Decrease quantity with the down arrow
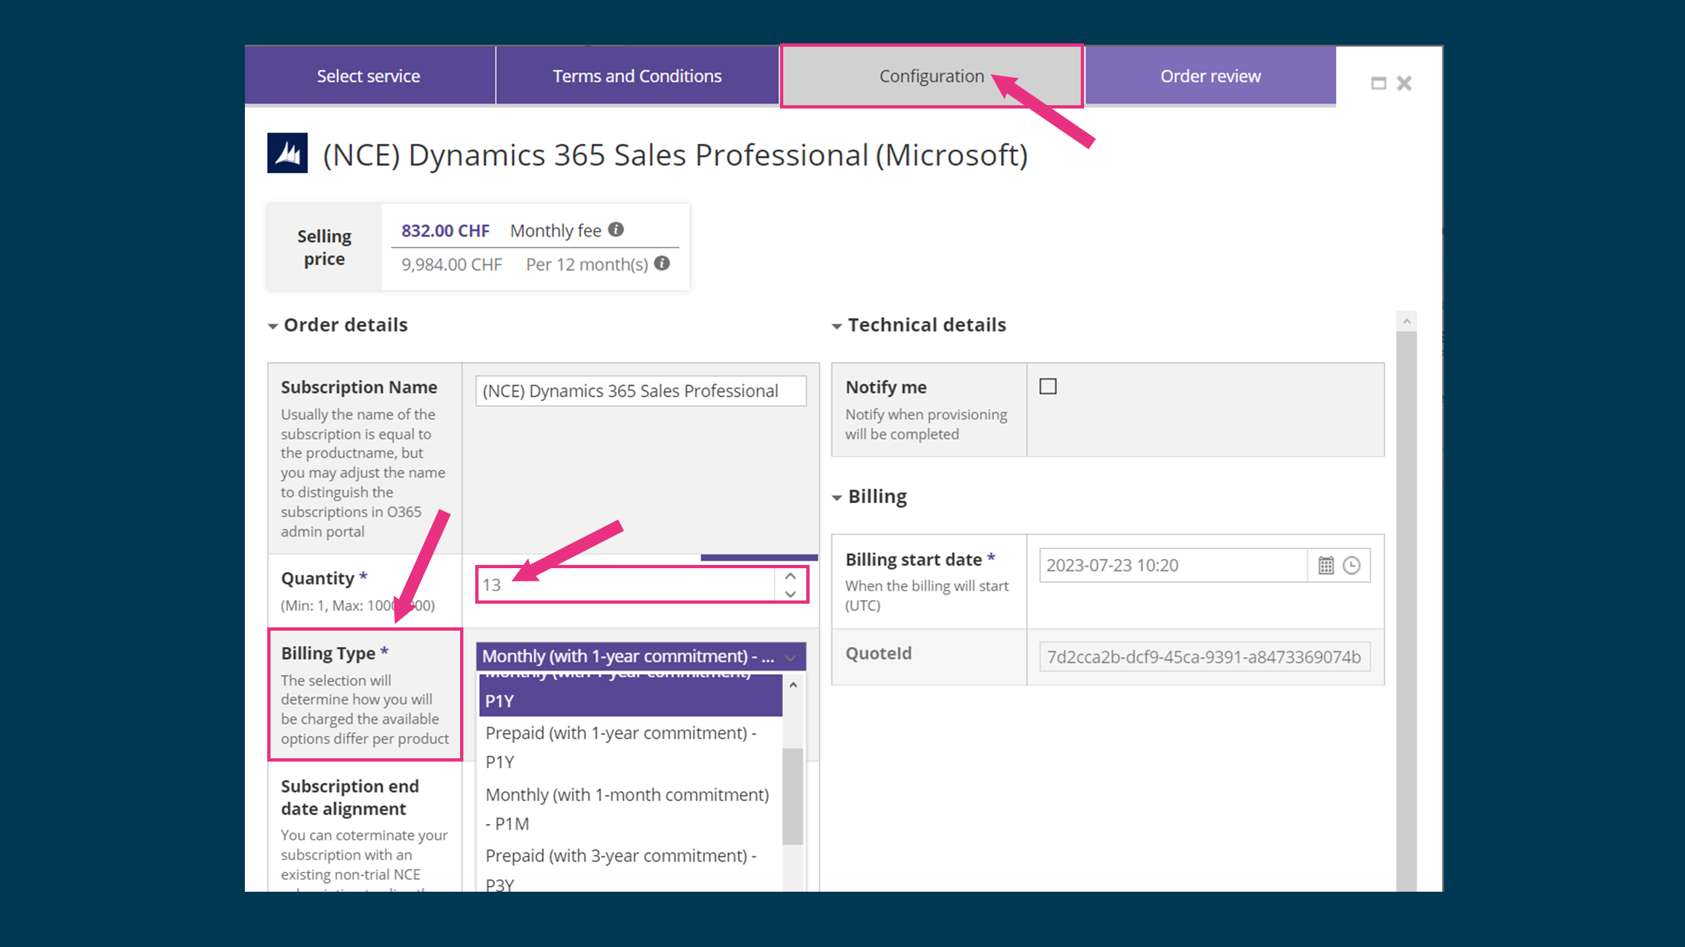 coord(791,593)
